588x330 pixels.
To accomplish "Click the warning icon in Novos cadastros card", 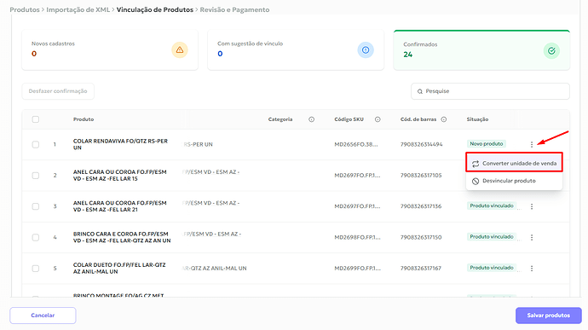I will coord(180,50).
